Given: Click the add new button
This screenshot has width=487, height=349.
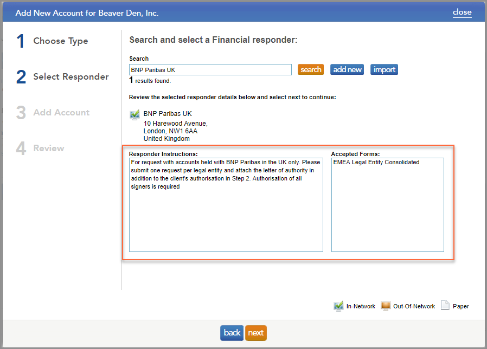Looking at the screenshot, I should pyautogui.click(x=347, y=69).
